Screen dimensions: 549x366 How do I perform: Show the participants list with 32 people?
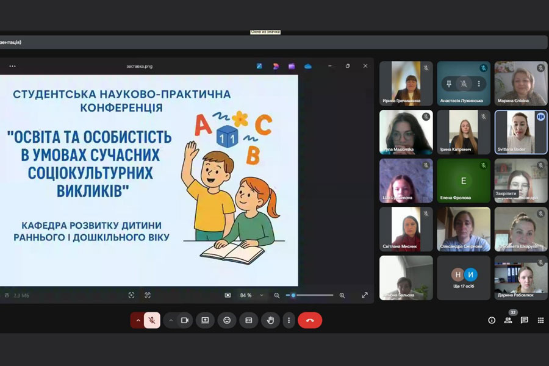point(508,320)
